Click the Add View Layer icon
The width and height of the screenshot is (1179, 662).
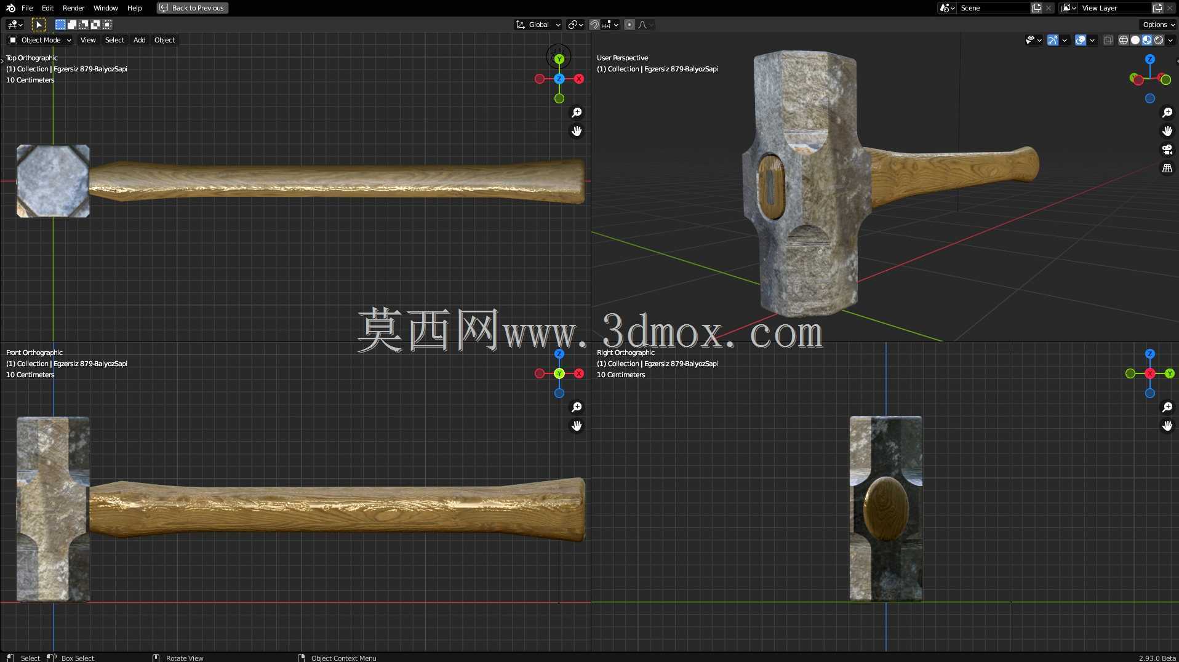1157,8
